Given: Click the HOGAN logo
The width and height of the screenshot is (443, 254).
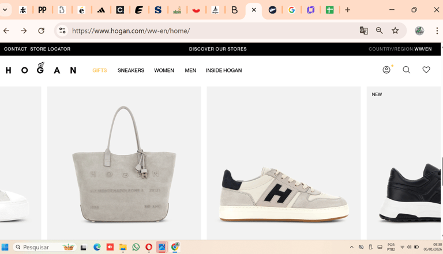Looking at the screenshot, I should (x=41, y=69).
